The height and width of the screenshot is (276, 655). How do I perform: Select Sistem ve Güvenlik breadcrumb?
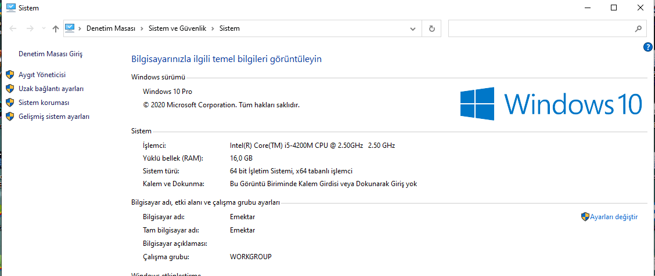[x=178, y=29]
